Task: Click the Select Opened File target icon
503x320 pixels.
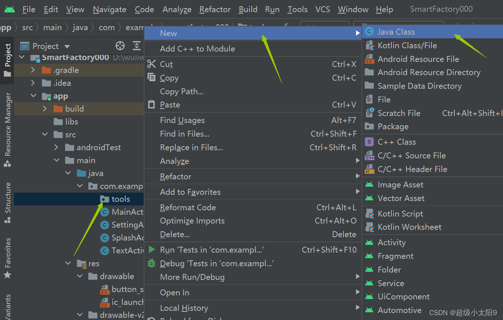Action: (x=120, y=46)
